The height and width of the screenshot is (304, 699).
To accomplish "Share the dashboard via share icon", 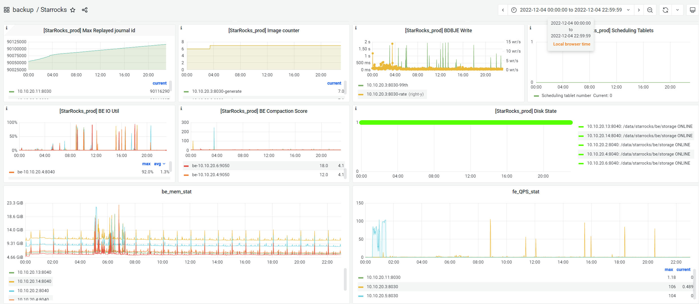I will point(85,10).
